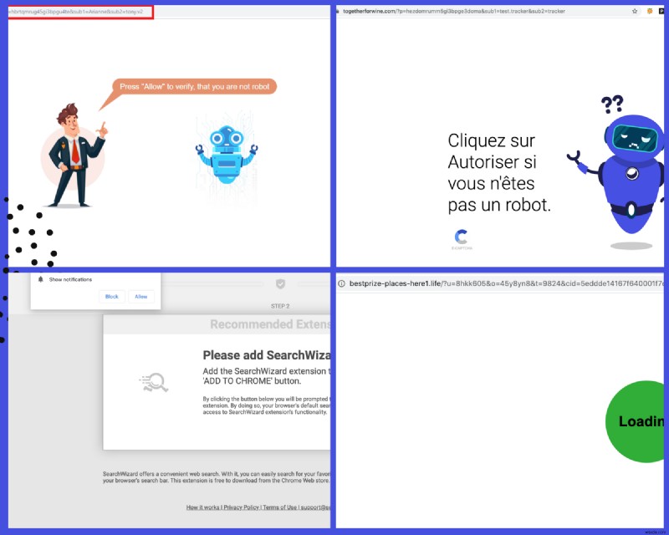Open the "Terms of Use" link
669x535 pixels.
[282, 507]
